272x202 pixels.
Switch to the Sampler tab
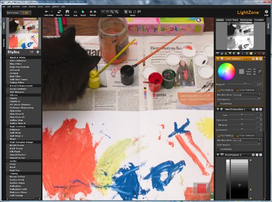click(259, 20)
